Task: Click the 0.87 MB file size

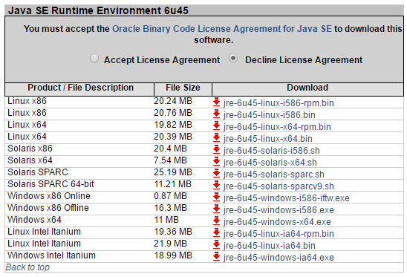Action: point(171,196)
